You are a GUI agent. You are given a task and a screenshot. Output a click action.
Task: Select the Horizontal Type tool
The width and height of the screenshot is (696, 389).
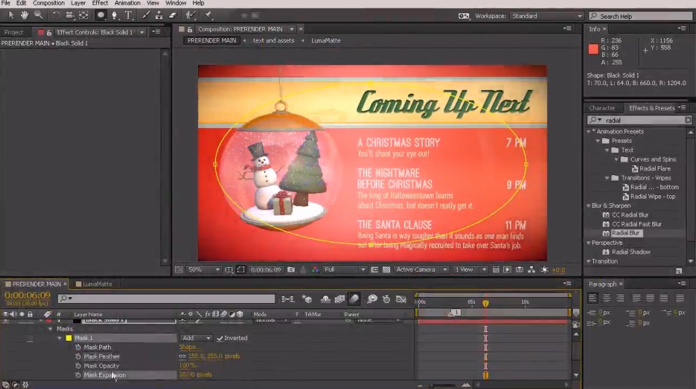pos(128,15)
